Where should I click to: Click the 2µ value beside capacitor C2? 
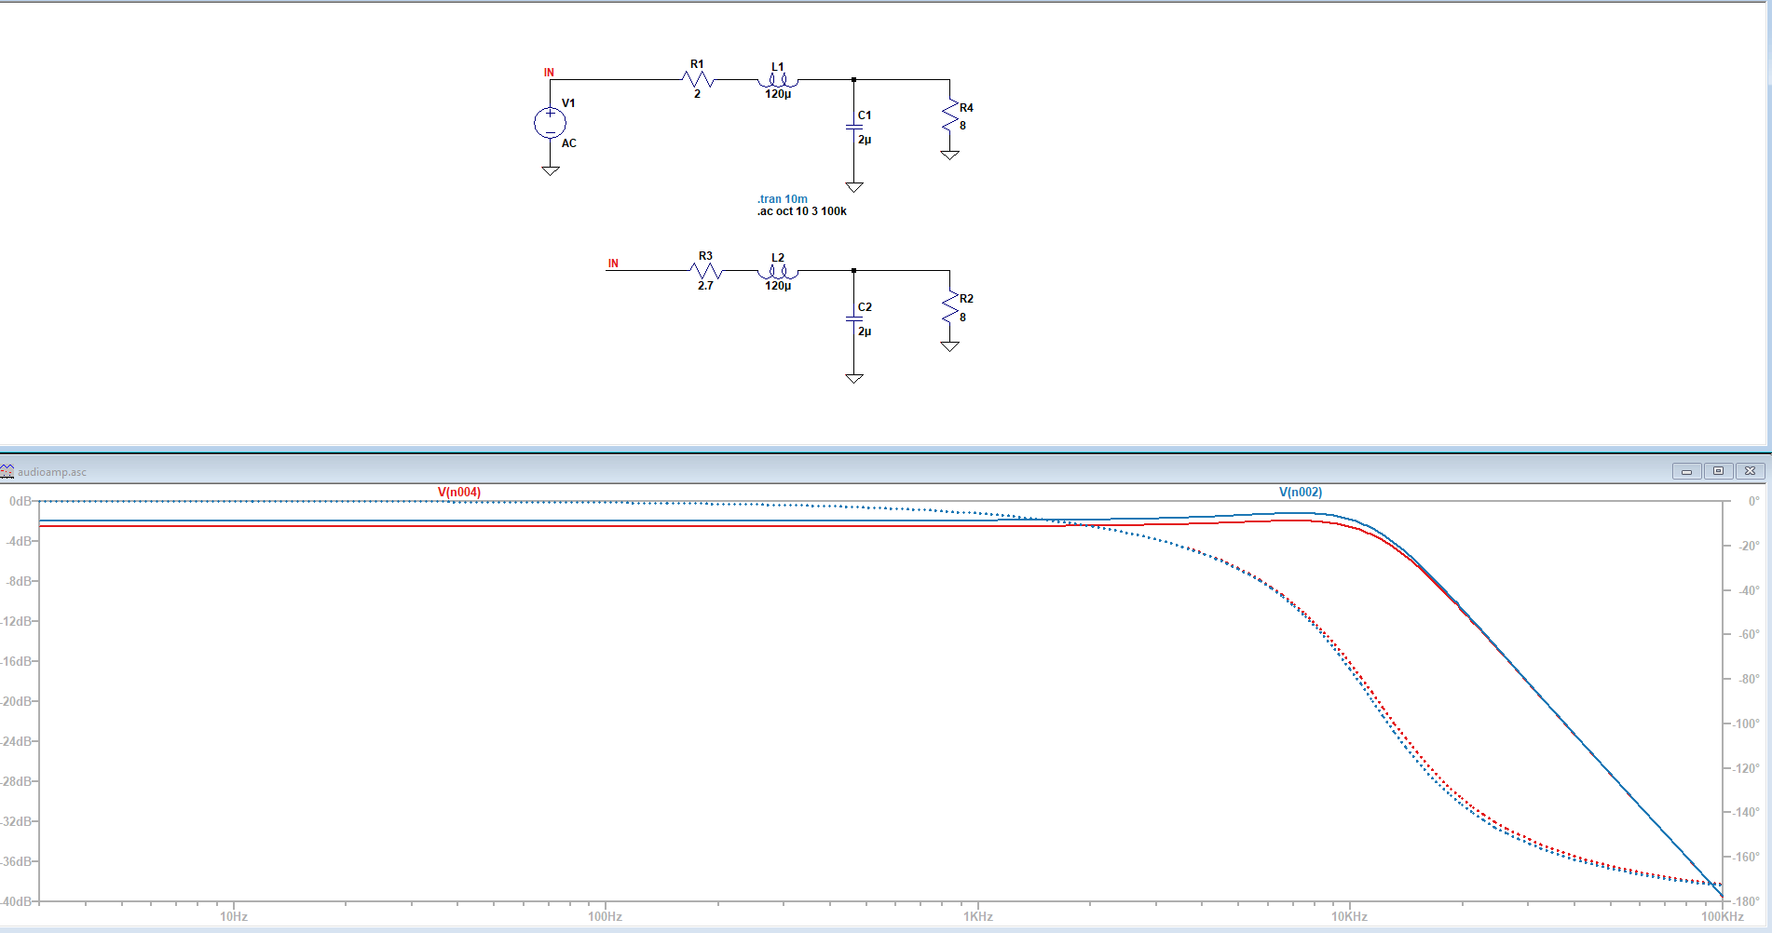pyautogui.click(x=865, y=331)
